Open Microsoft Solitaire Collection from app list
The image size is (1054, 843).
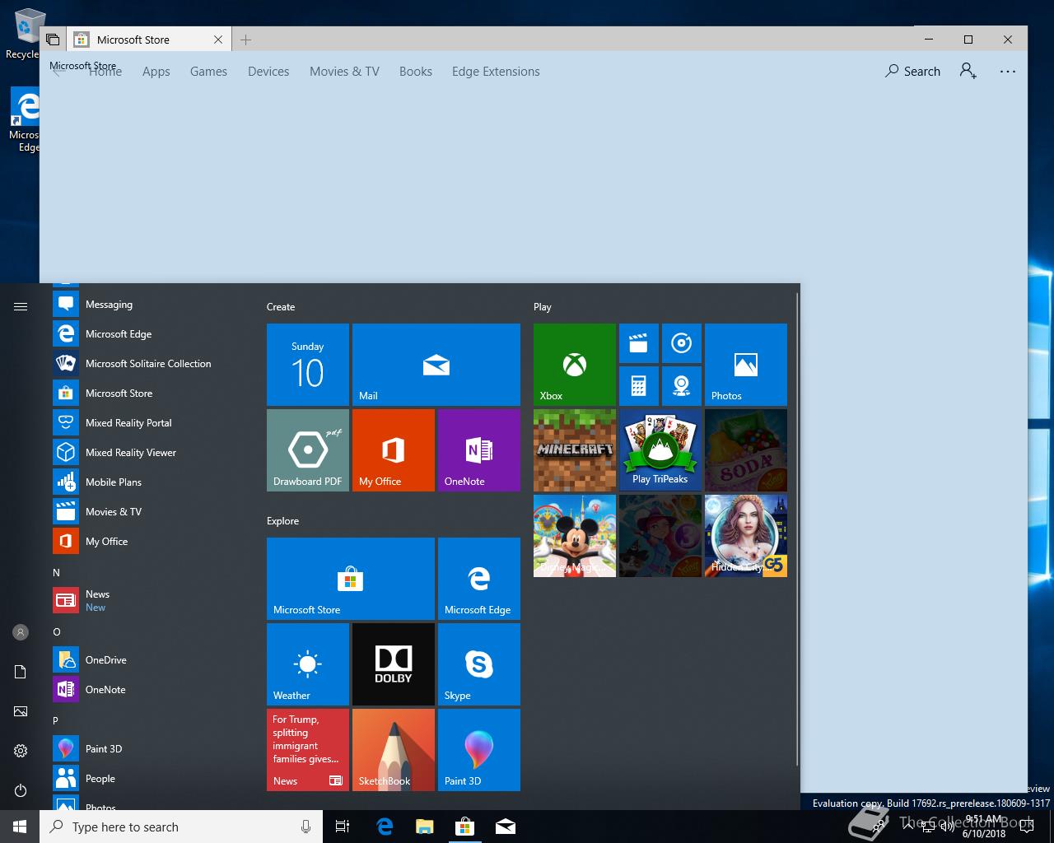(148, 364)
